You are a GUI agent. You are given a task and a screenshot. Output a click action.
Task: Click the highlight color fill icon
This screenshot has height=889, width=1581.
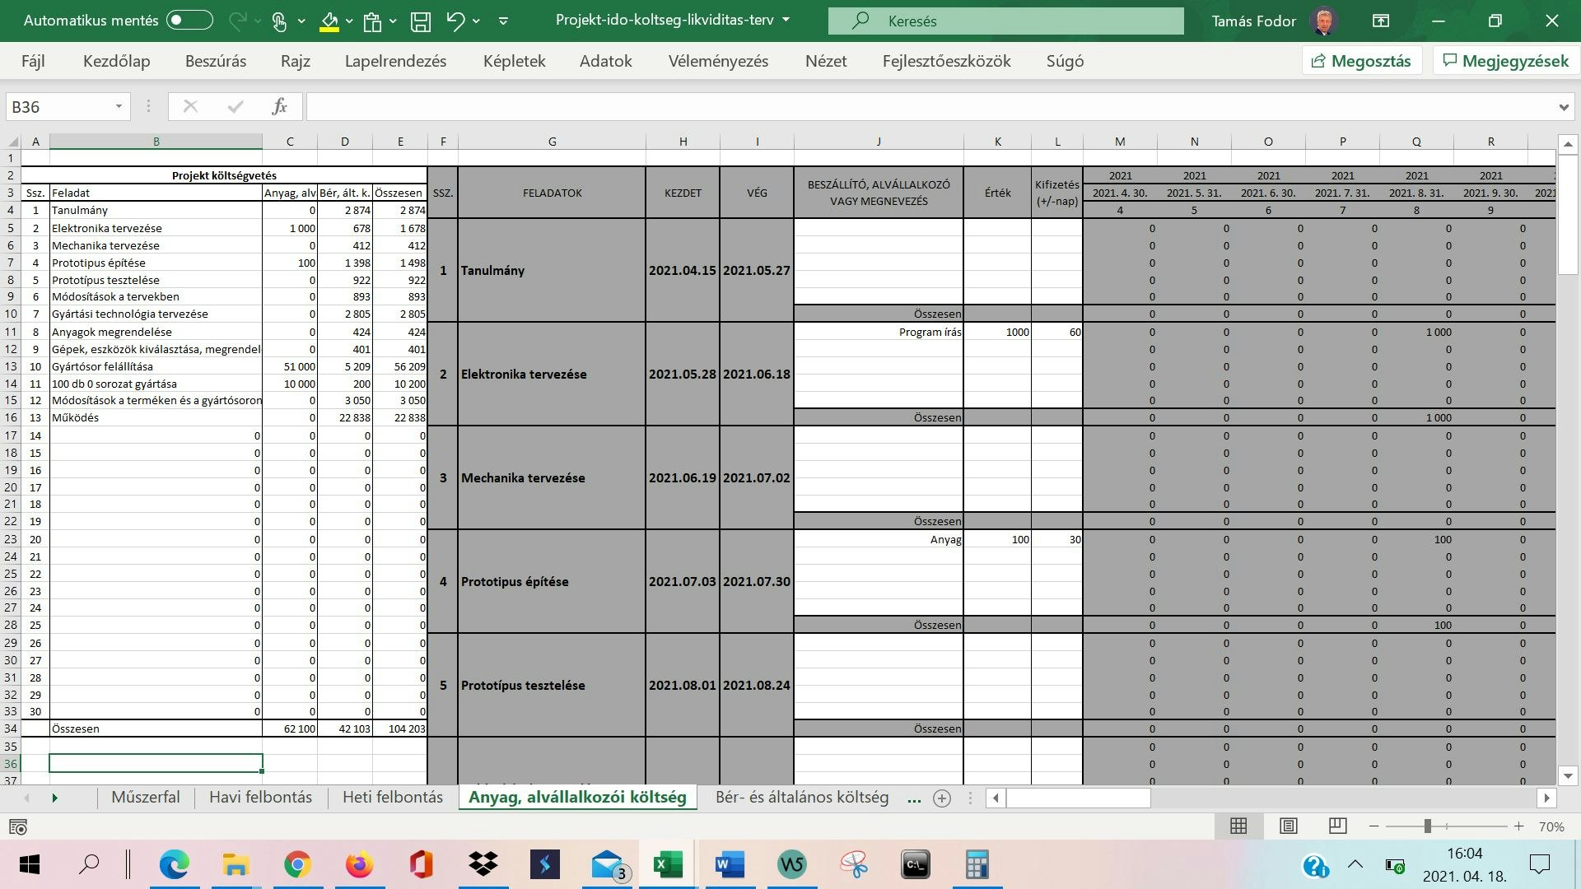click(329, 21)
